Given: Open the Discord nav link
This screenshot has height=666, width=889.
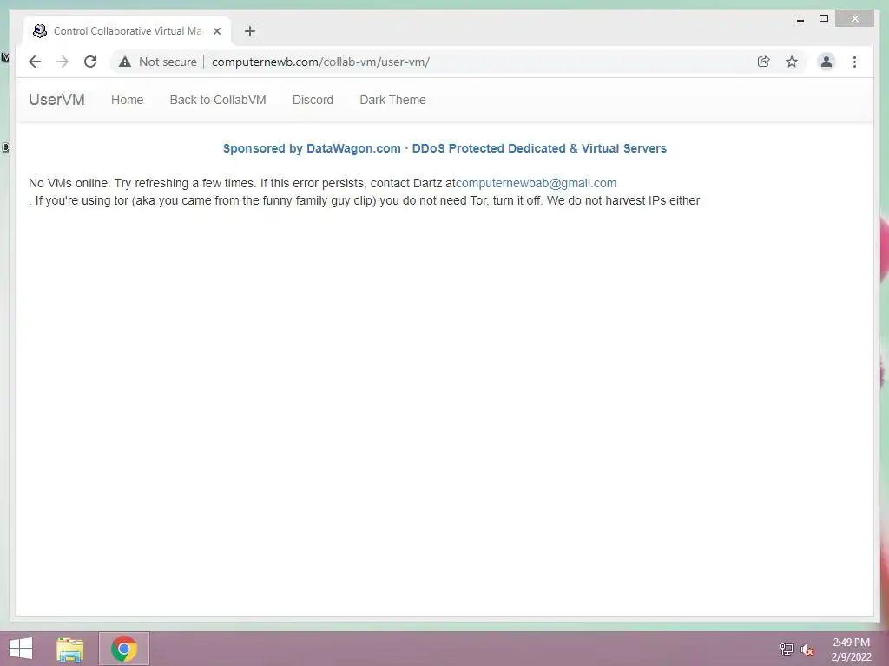Looking at the screenshot, I should (x=313, y=100).
